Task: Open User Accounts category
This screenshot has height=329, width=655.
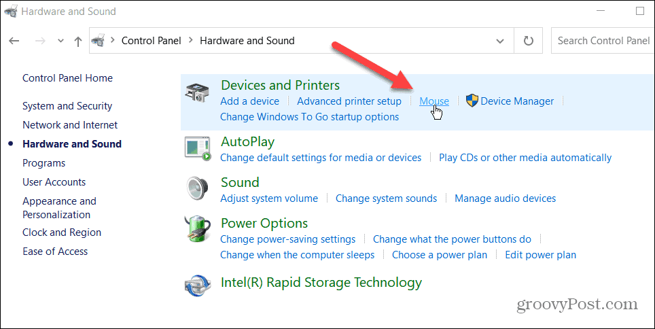Action: point(54,182)
